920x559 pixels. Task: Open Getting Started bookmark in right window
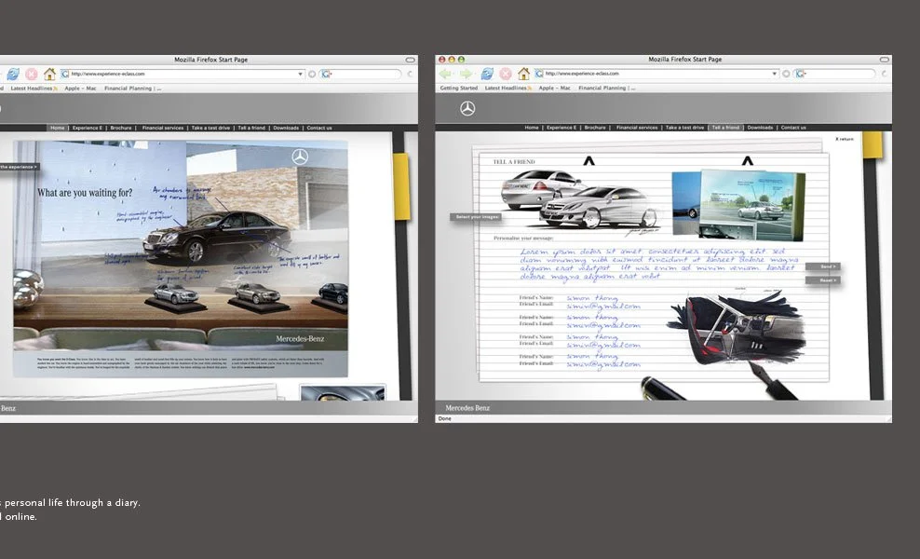pos(459,89)
